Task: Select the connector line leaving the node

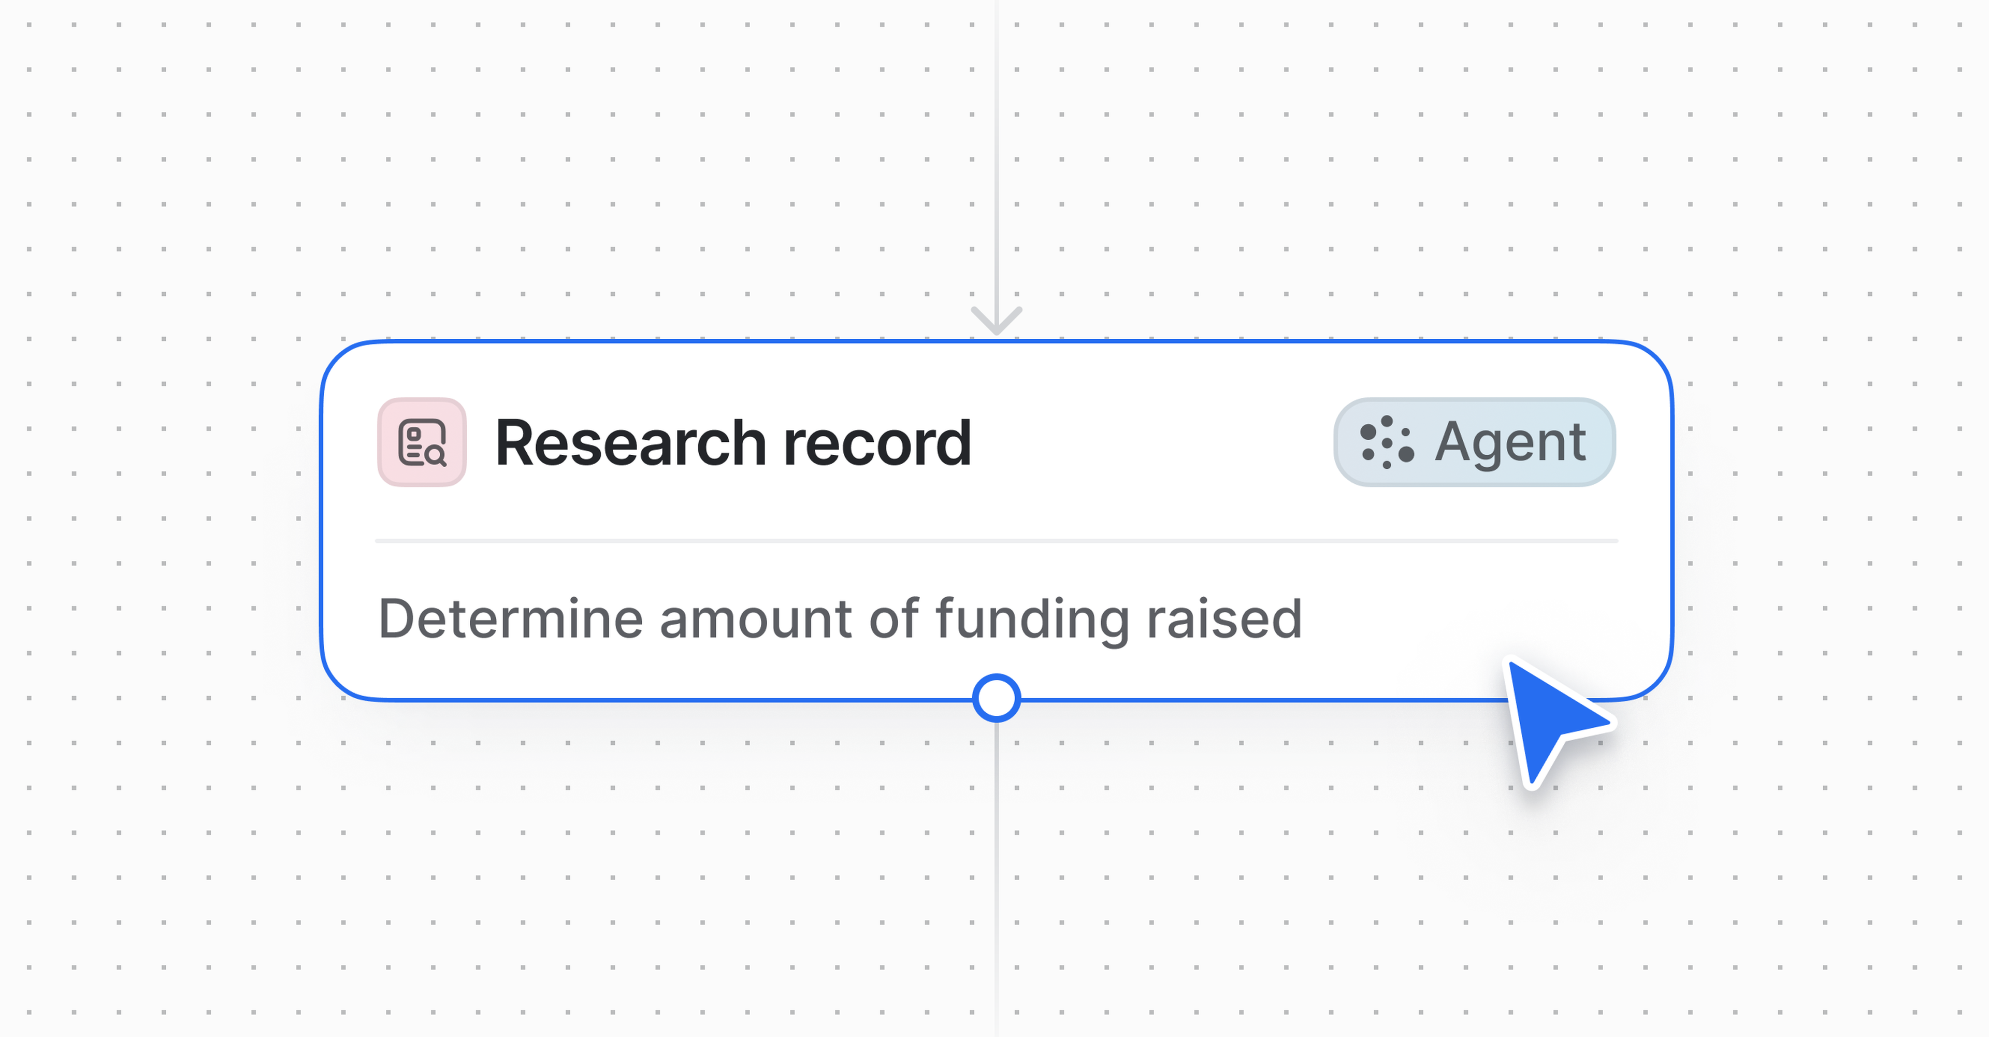Action: click(996, 872)
